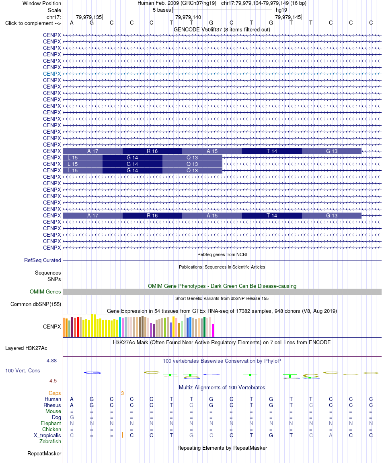Click the gray OMIM Genes item bar
Screen dimensions: 382x463
coord(222,292)
